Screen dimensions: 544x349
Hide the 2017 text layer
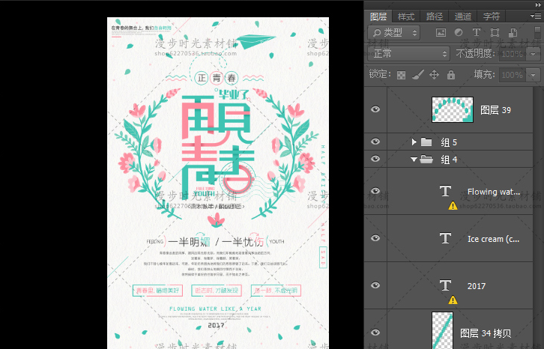(375, 285)
